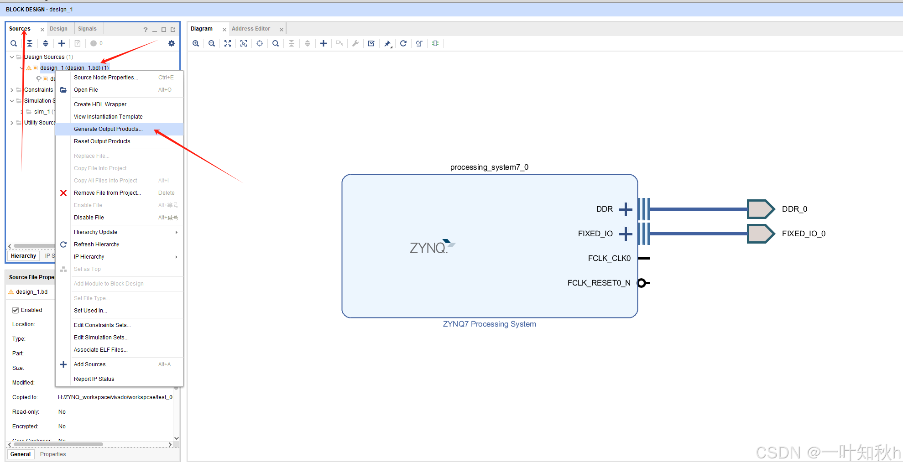This screenshot has height=468, width=903.
Task: Click the FIXED_IO_0 external port symbol
Action: click(761, 234)
